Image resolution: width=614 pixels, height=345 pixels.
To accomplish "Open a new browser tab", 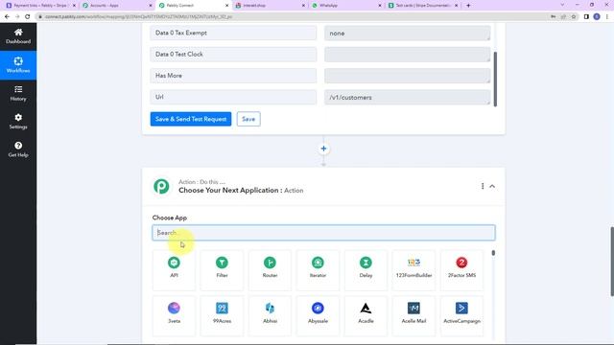I will pos(468,6).
